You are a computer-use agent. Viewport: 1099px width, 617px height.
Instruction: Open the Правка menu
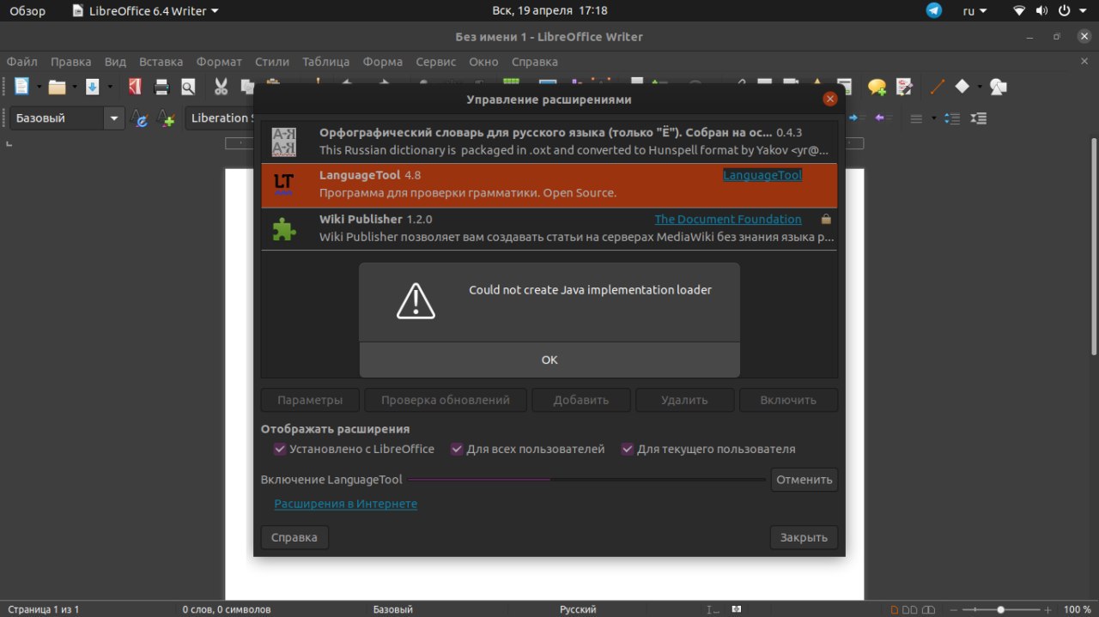pos(70,62)
